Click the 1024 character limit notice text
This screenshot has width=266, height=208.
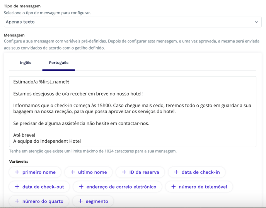pos(93,151)
